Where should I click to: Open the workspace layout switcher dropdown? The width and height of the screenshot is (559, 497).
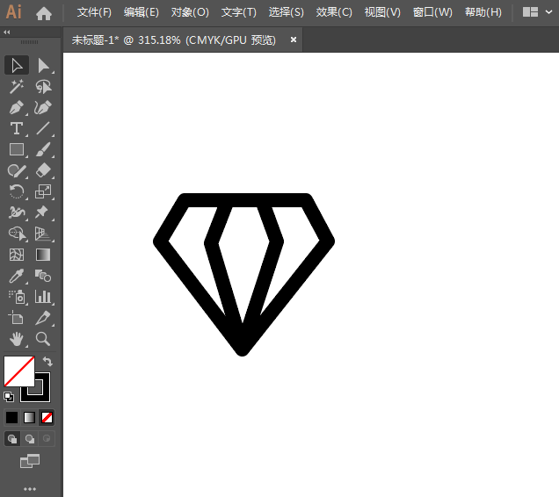click(x=537, y=12)
